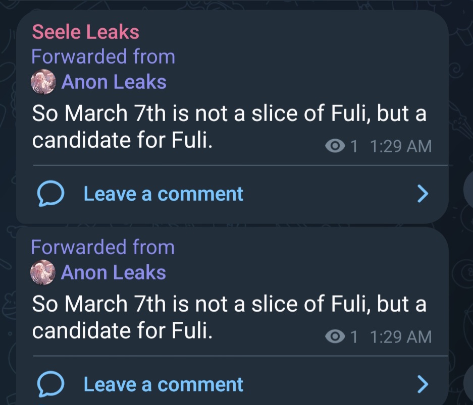Screen dimensions: 473x405
Task: Open Anon Leaks source in second post
Action: click(x=114, y=272)
